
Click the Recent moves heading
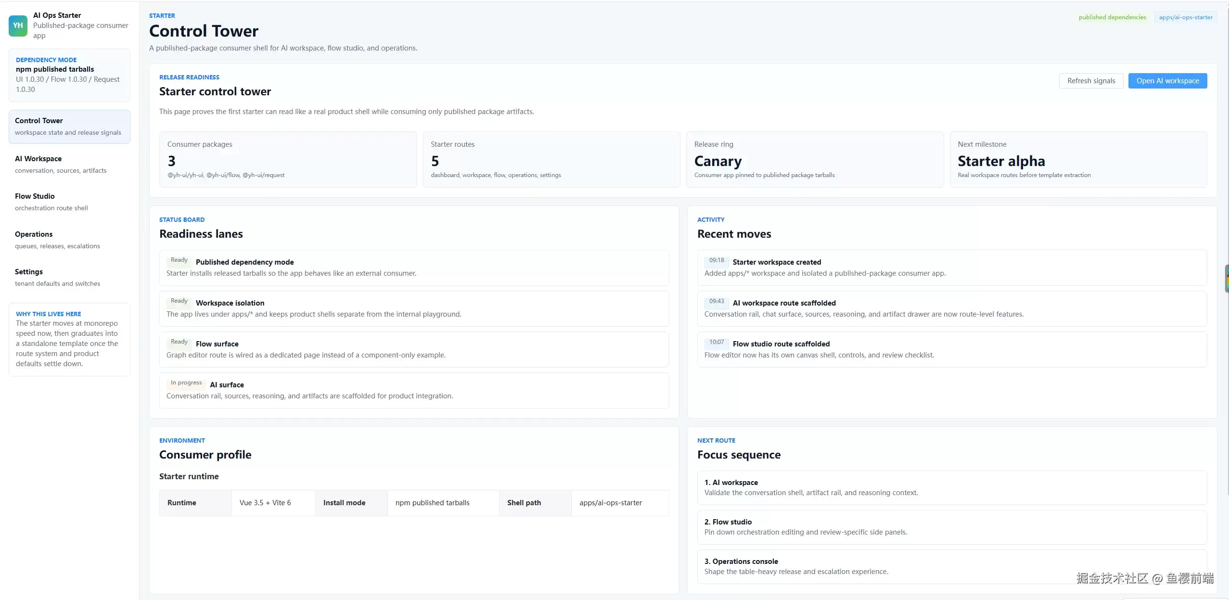tap(734, 234)
